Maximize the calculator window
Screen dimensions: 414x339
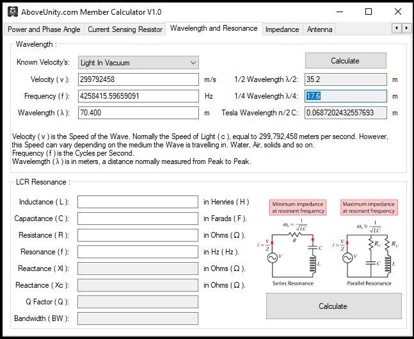tap(369, 12)
